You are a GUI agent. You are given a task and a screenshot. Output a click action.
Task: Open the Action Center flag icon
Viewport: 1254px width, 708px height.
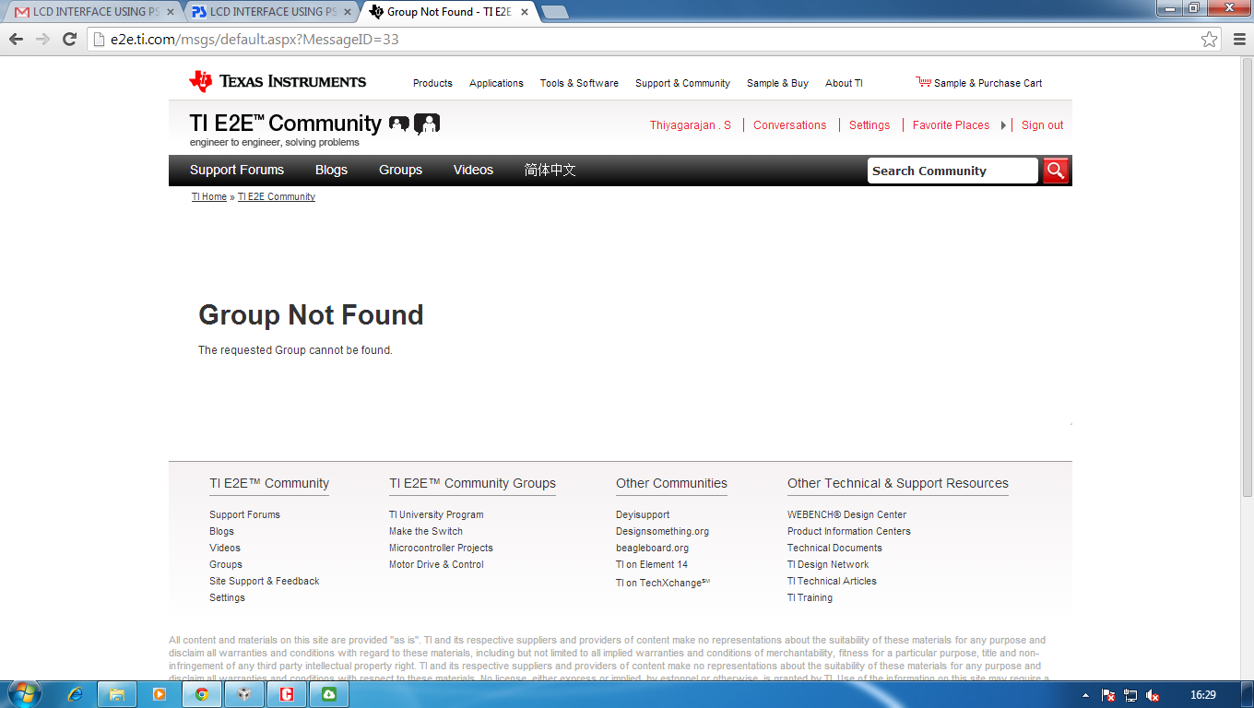[x=1109, y=695]
